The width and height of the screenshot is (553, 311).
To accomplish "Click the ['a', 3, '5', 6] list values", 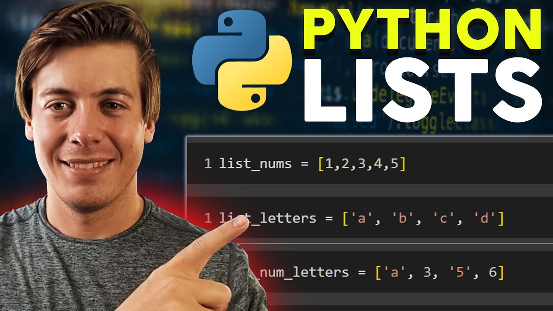I will (x=439, y=273).
